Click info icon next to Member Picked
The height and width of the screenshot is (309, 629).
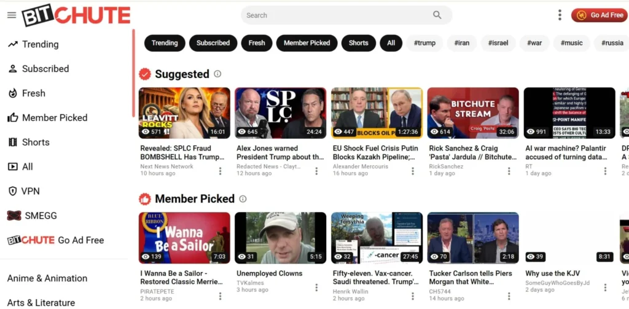[243, 198]
